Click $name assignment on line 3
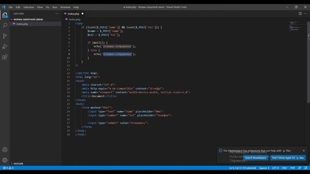 click(106, 31)
